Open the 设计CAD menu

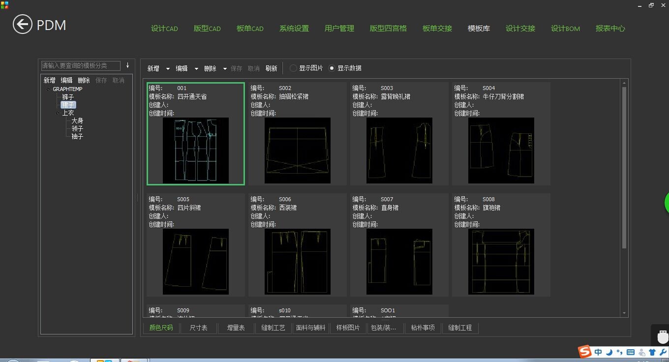[x=164, y=29]
